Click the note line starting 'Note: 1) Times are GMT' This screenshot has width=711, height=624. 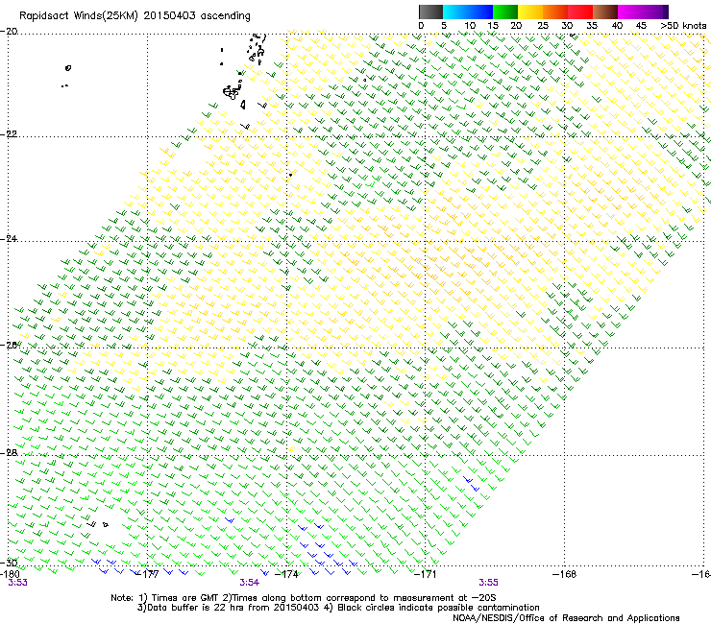tap(304, 598)
